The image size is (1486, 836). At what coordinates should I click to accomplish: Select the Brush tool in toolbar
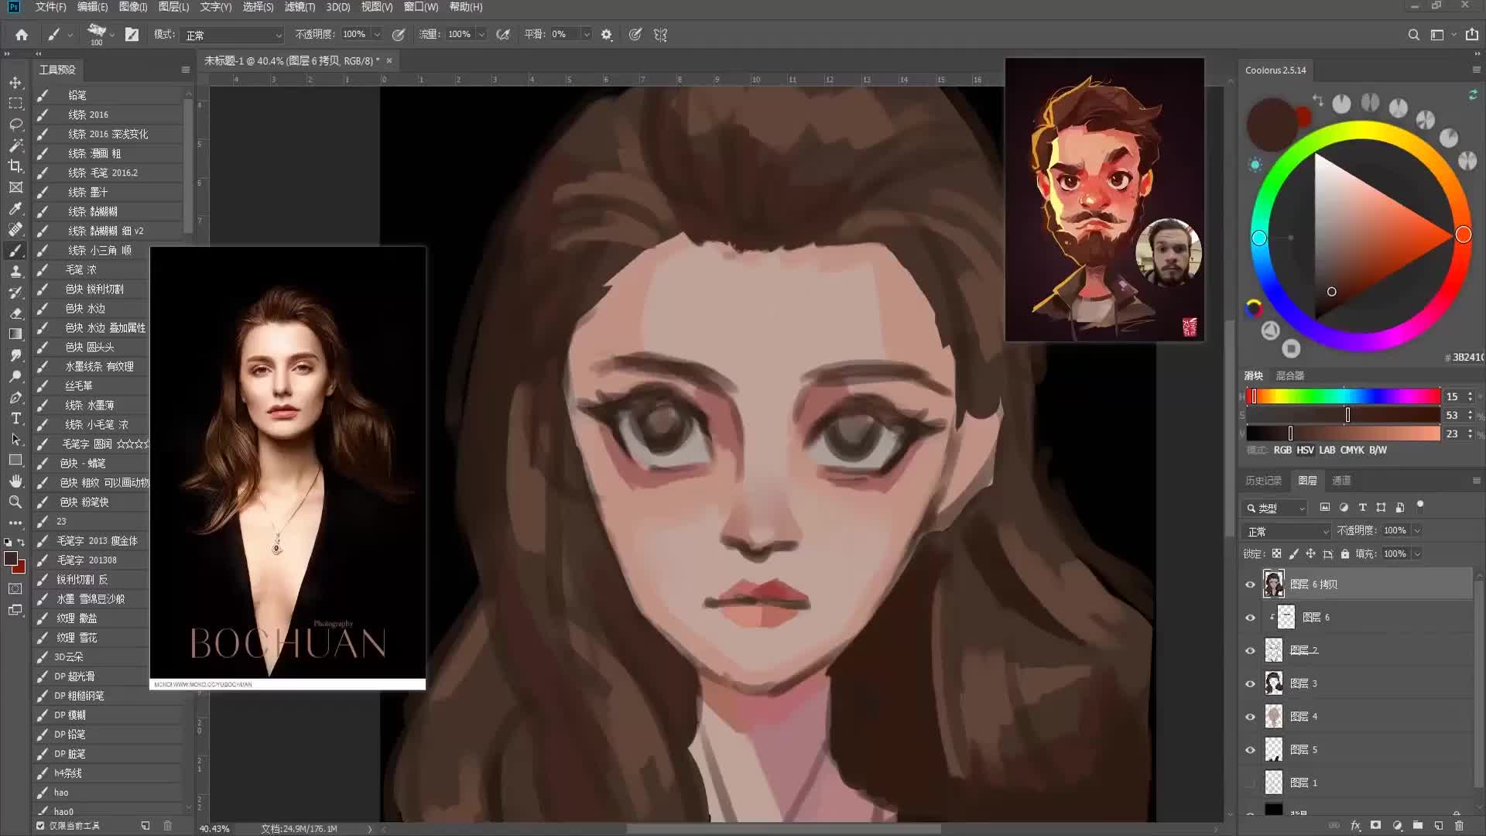point(15,251)
